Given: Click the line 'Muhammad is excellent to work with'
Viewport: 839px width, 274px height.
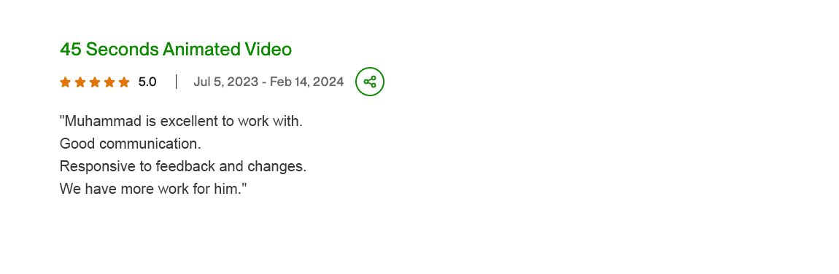Looking at the screenshot, I should [182, 121].
